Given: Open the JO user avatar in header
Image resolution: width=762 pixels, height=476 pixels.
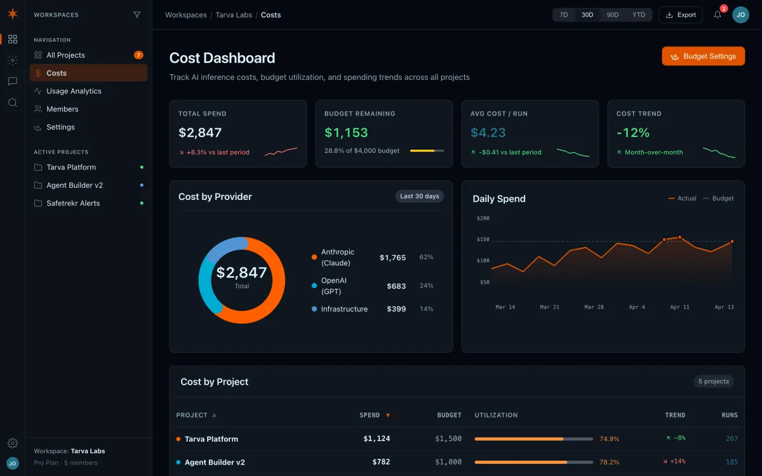Looking at the screenshot, I should pyautogui.click(x=740, y=15).
